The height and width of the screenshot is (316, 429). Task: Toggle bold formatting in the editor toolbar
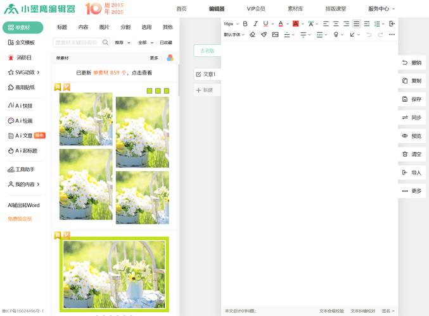point(245,24)
